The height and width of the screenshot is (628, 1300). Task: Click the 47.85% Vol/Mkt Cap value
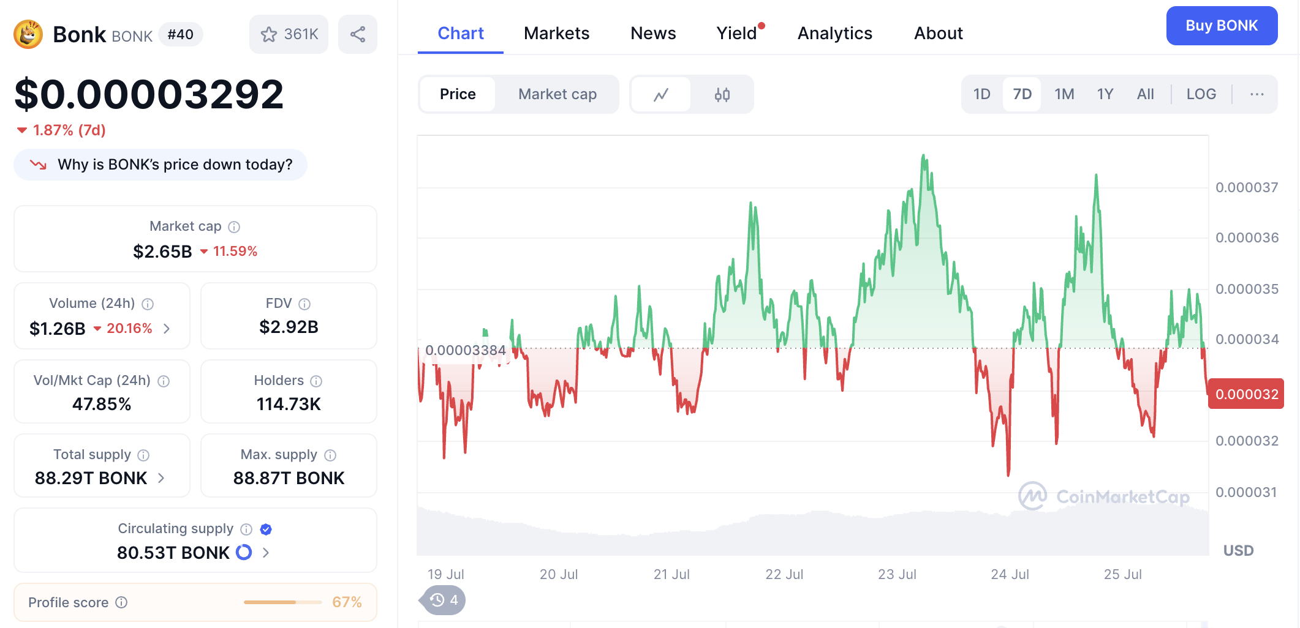pos(102,404)
